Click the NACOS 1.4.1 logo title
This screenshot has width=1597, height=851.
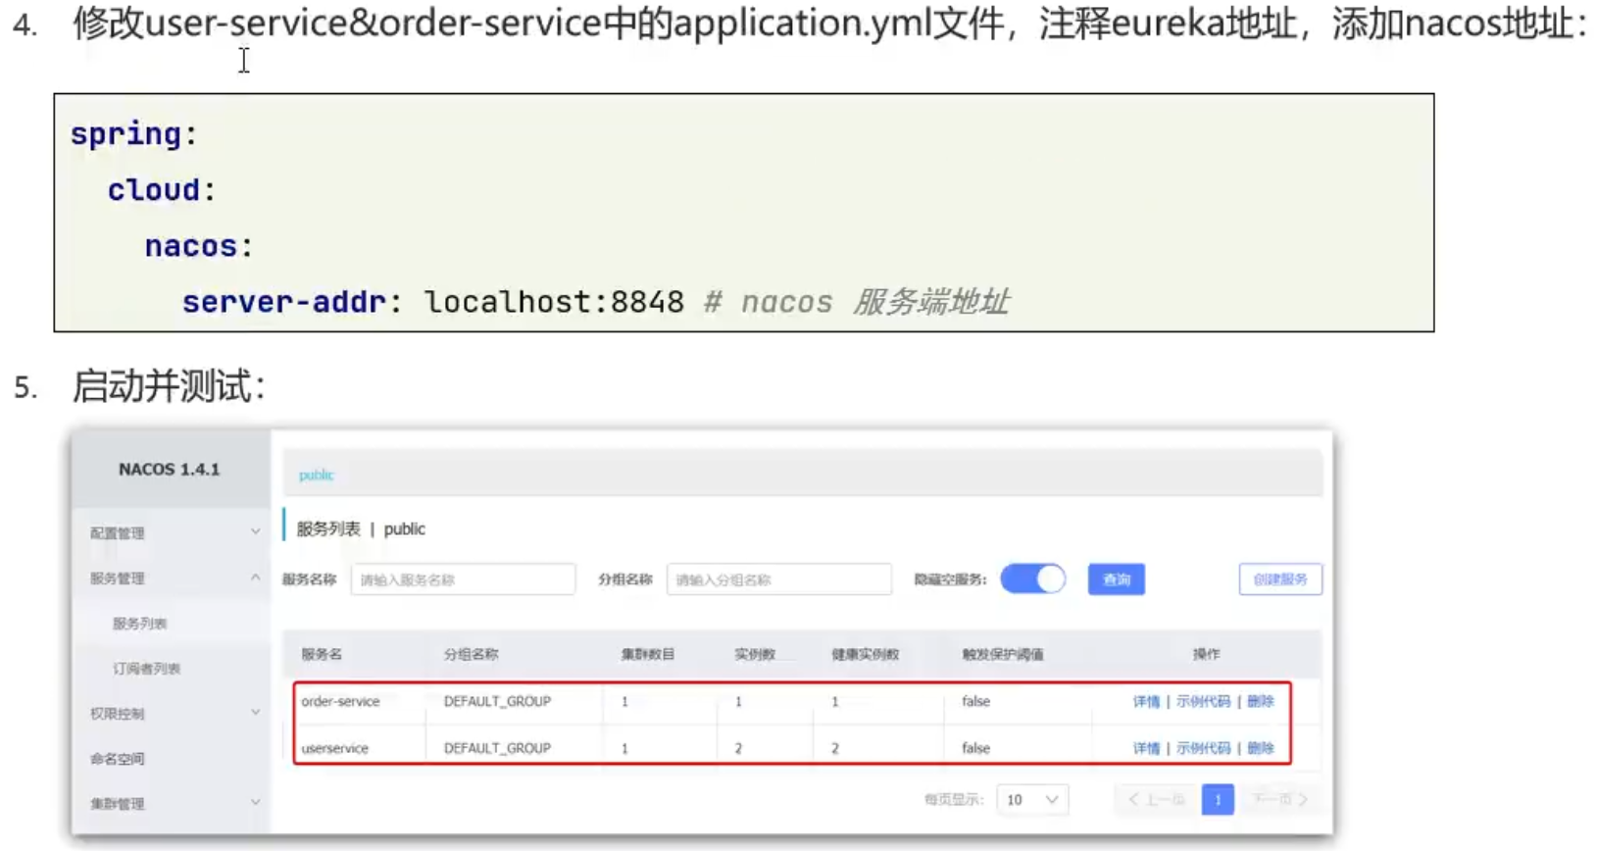[170, 470]
